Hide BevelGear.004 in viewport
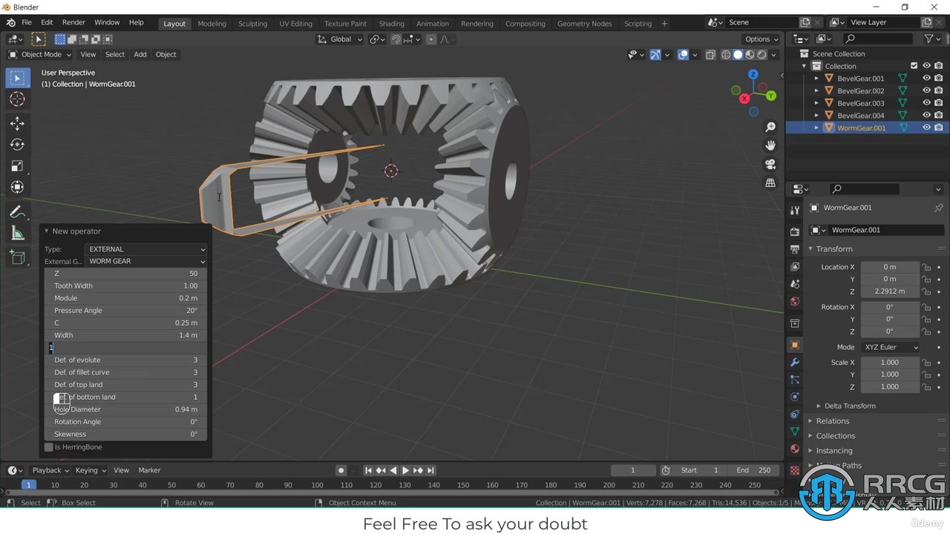Image resolution: width=950 pixels, height=534 pixels. 926,115
